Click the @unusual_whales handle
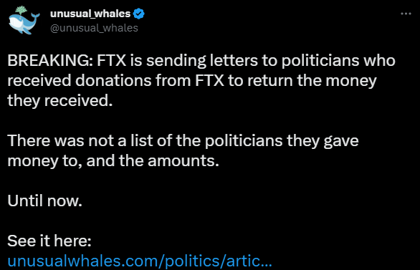The height and width of the screenshot is (270, 420). [94, 28]
